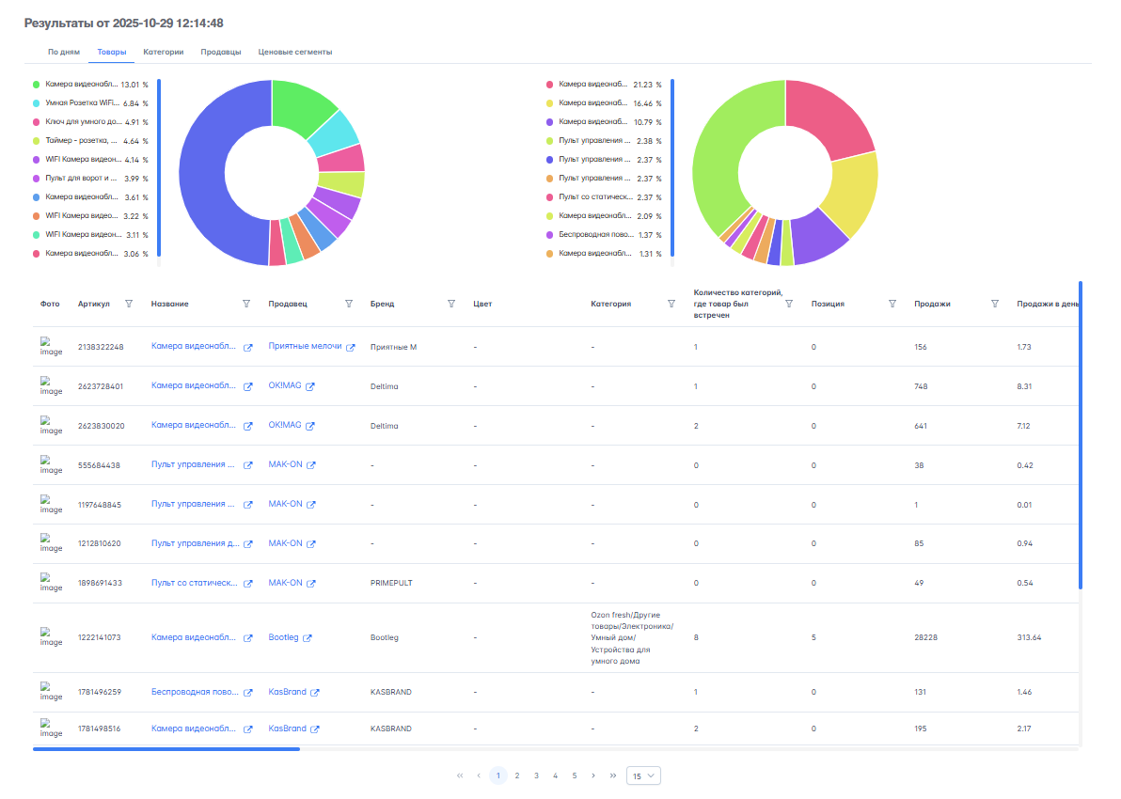Open KasBrand seller link for article 1781496259

coord(287,692)
